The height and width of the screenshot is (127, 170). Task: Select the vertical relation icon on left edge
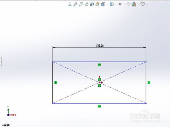click(x=56, y=83)
